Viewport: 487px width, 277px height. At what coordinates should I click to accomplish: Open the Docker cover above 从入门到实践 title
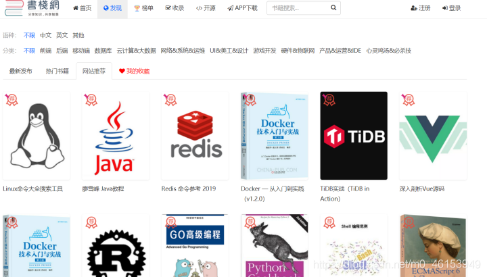point(274,136)
